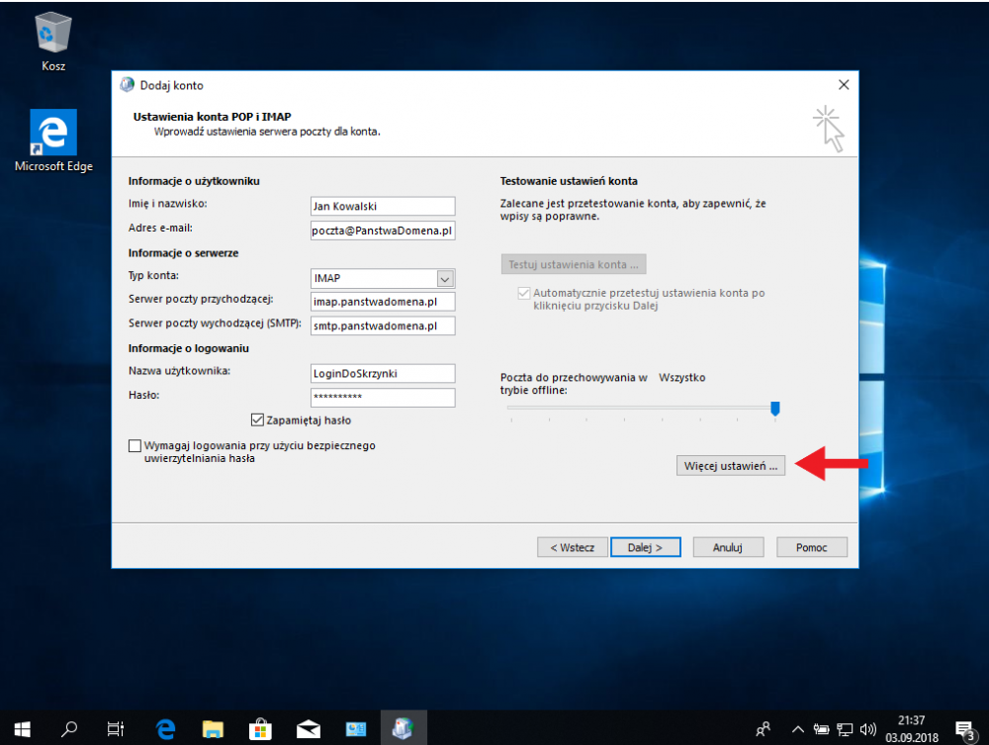
Task: Close the Dodaj konto dialog
Action: coord(844,84)
